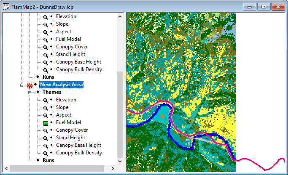Select upper Canopy Bulk Density label

pyautogui.click(x=79, y=69)
